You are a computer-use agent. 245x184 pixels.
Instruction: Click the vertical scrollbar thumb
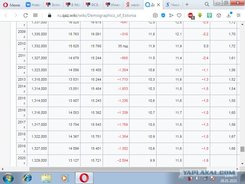[x=242, y=149]
